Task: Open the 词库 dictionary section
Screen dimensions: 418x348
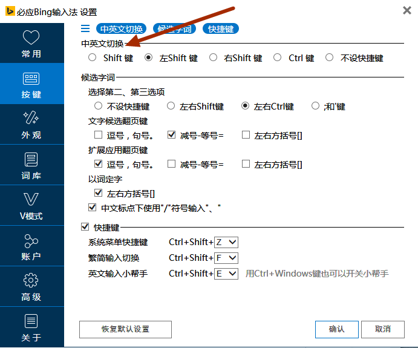Action: (31, 165)
